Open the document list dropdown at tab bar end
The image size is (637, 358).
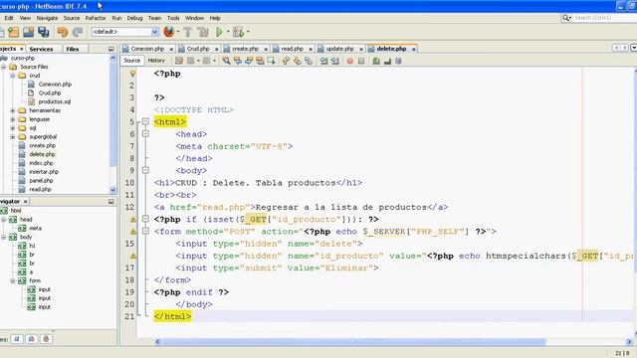pos(634,48)
